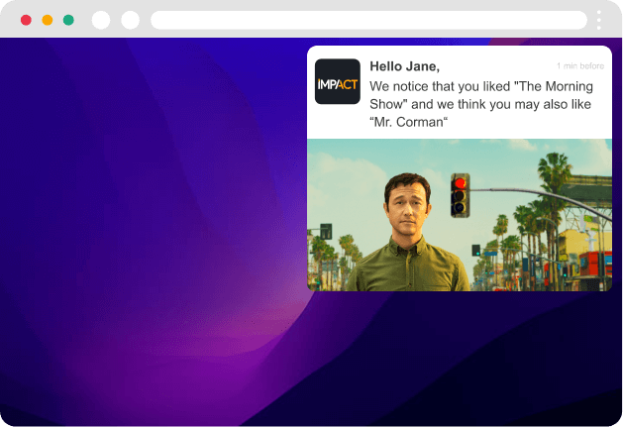The width and height of the screenshot is (623, 427).
Task: Click the browser address bar
Action: pyautogui.click(x=368, y=20)
